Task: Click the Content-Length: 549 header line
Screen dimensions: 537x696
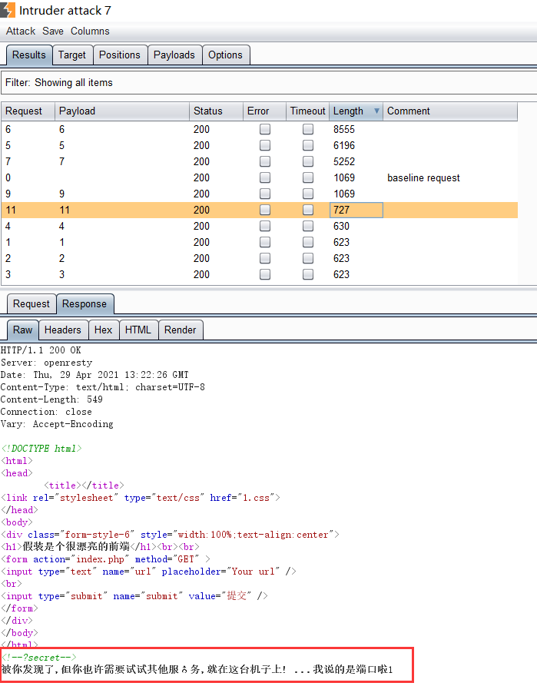Action: point(51,399)
